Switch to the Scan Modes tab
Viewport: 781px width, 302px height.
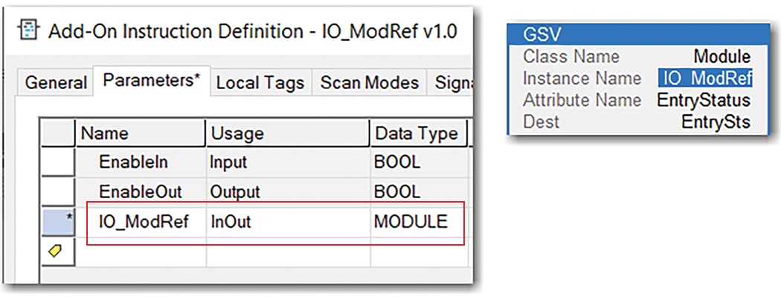pyautogui.click(x=370, y=83)
